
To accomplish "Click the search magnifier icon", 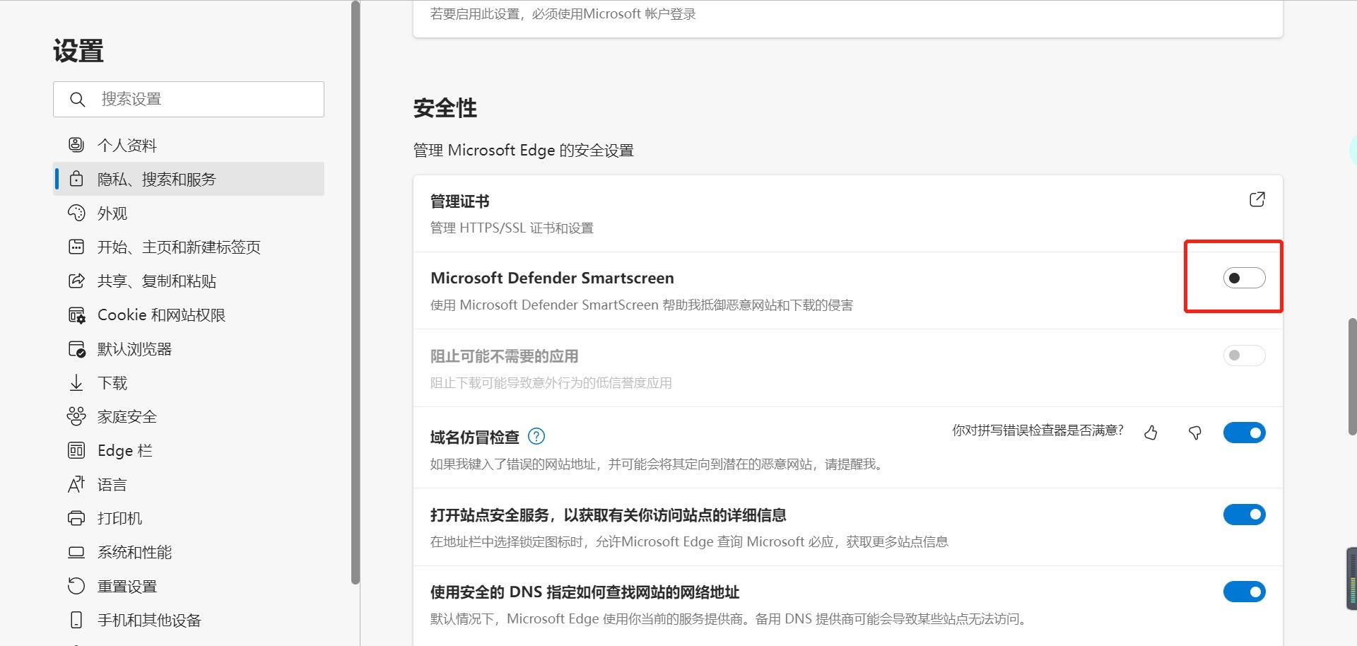I will coord(78,100).
